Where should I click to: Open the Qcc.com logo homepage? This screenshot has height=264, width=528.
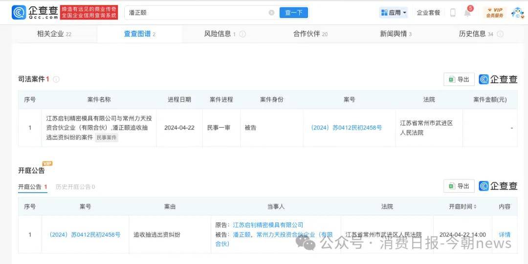click(x=35, y=12)
